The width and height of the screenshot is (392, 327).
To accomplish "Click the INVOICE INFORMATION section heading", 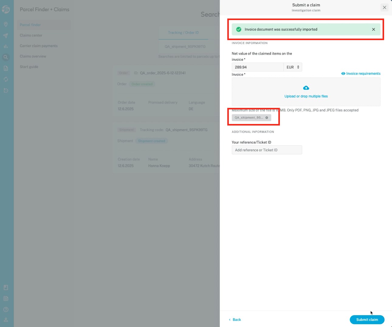I will pos(249,43).
